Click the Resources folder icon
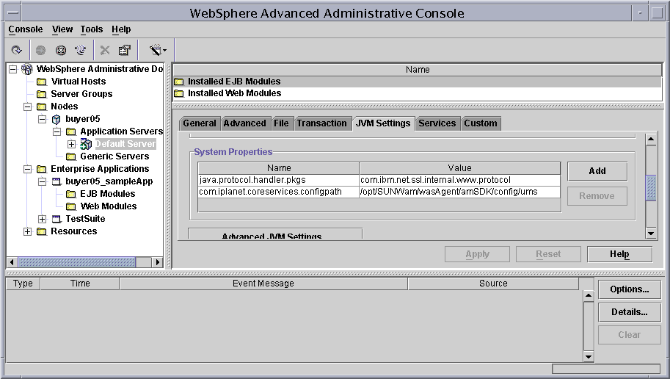Viewport: 670px width, 379px height. point(41,231)
